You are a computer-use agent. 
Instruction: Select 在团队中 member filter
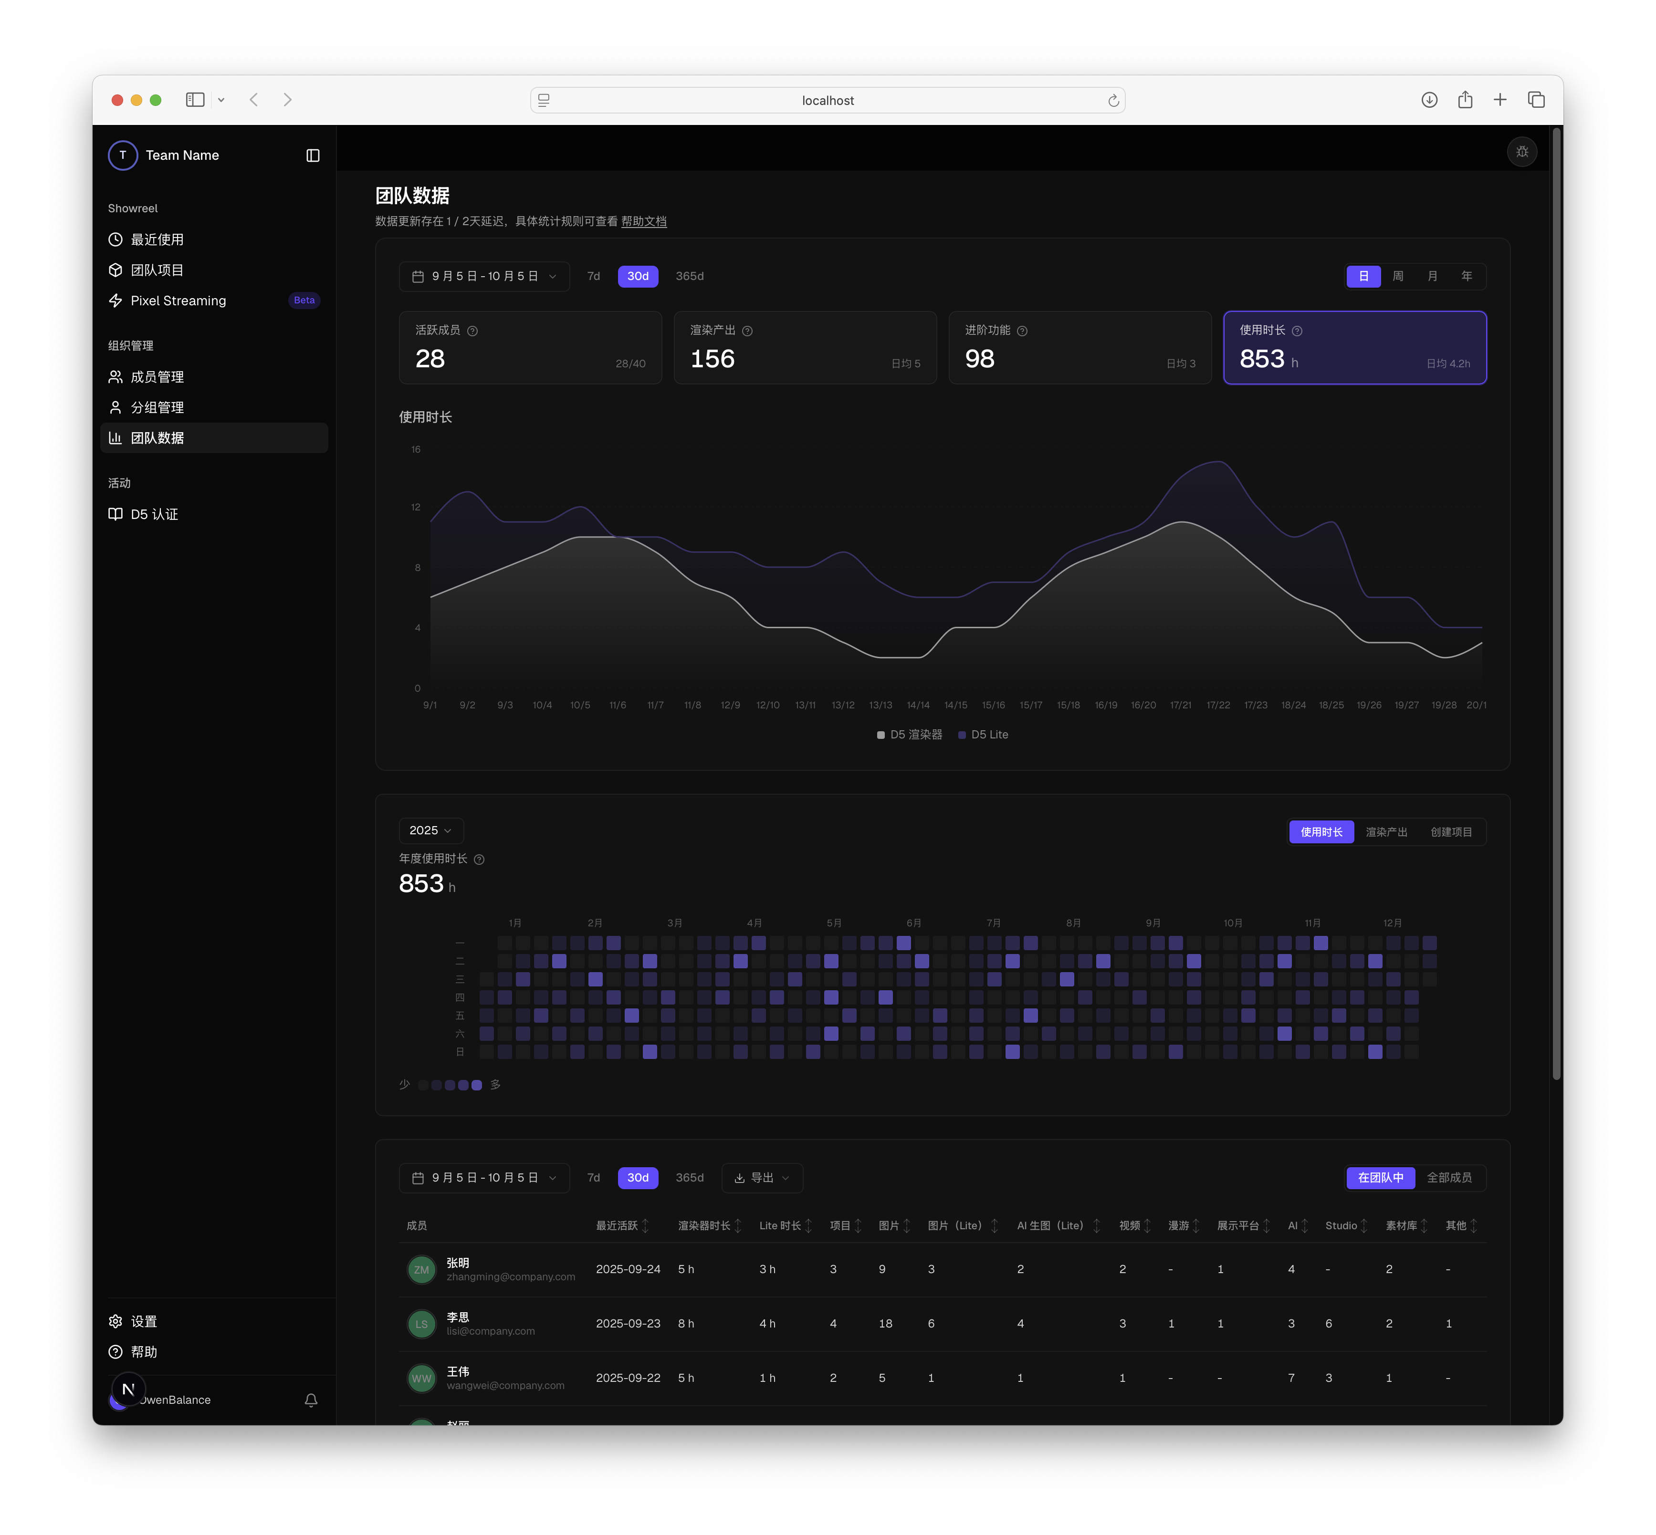click(x=1380, y=1178)
